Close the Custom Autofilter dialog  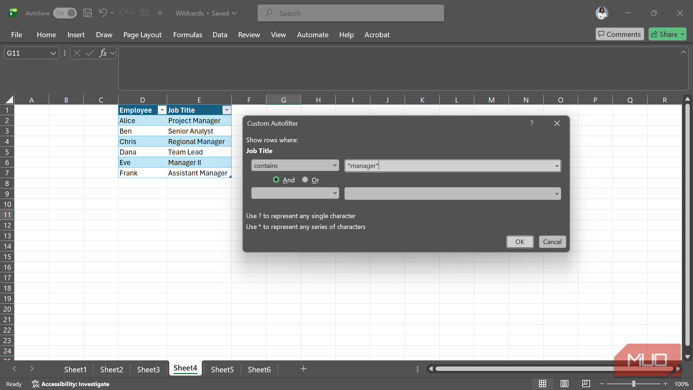557,123
